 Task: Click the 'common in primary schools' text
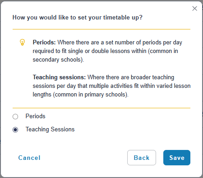point(91,95)
